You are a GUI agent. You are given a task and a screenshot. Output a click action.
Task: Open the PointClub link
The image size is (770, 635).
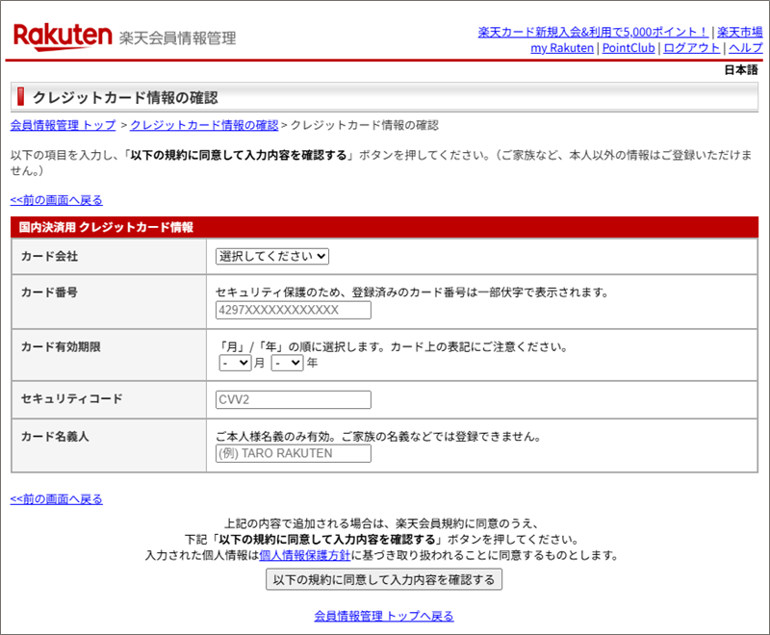(x=629, y=48)
